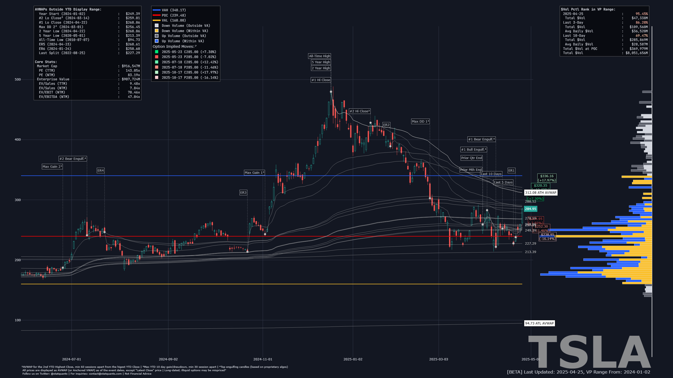Click the 213.39 AVWAP price label
Image resolution: width=673 pixels, height=378 pixels.
pos(531,252)
